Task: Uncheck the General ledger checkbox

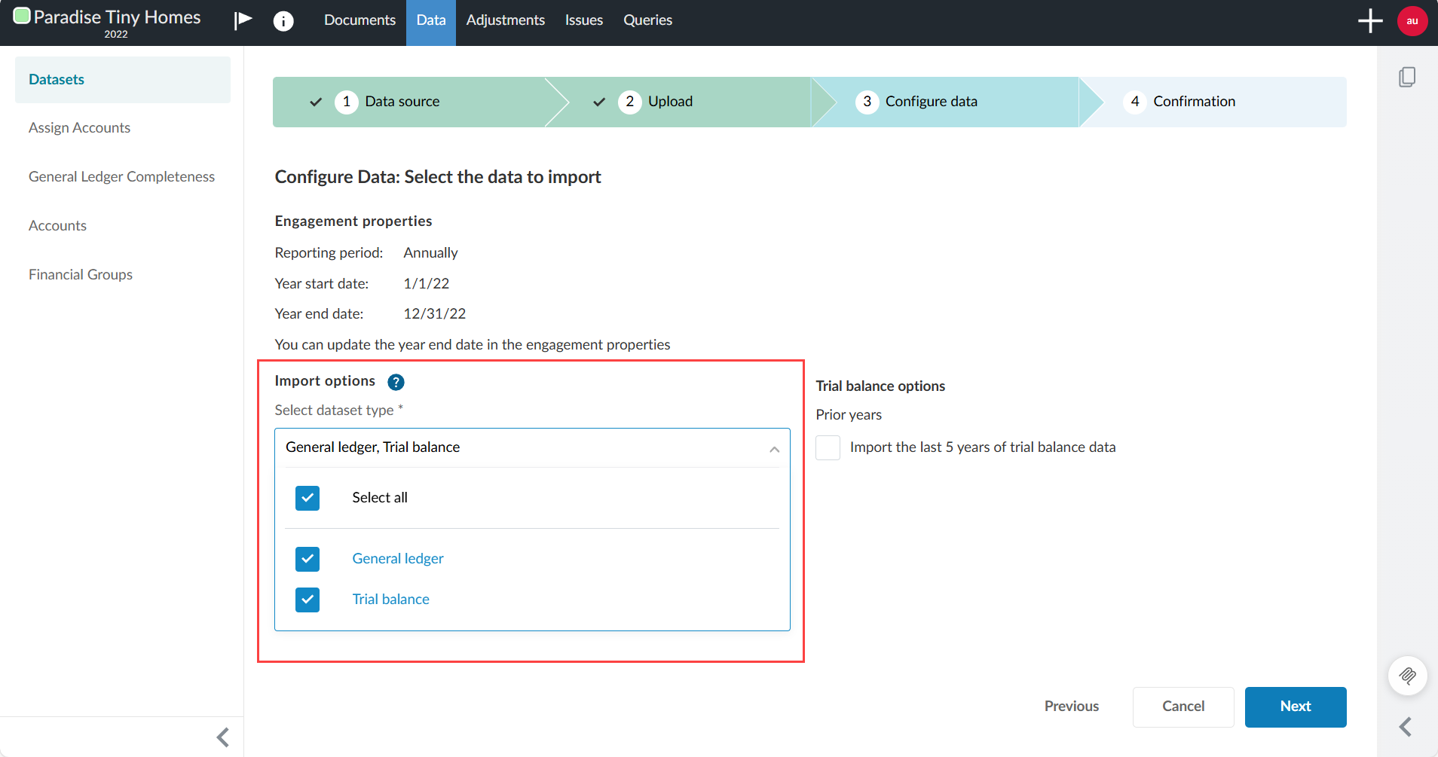Action: pos(307,559)
